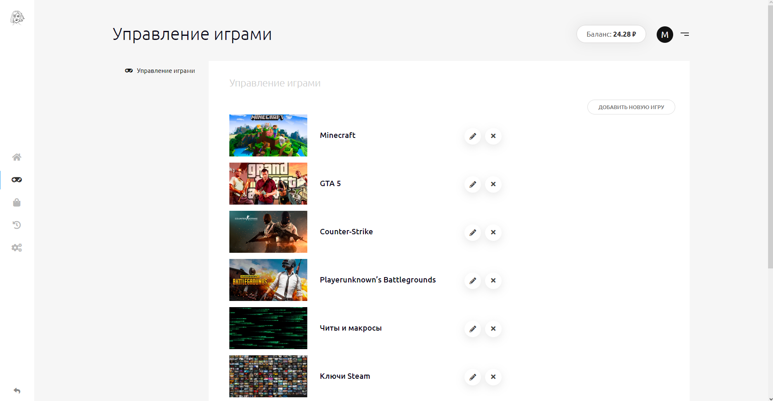The image size is (773, 401).
Task: Delete the Counter-Strike game entry
Action: click(493, 232)
